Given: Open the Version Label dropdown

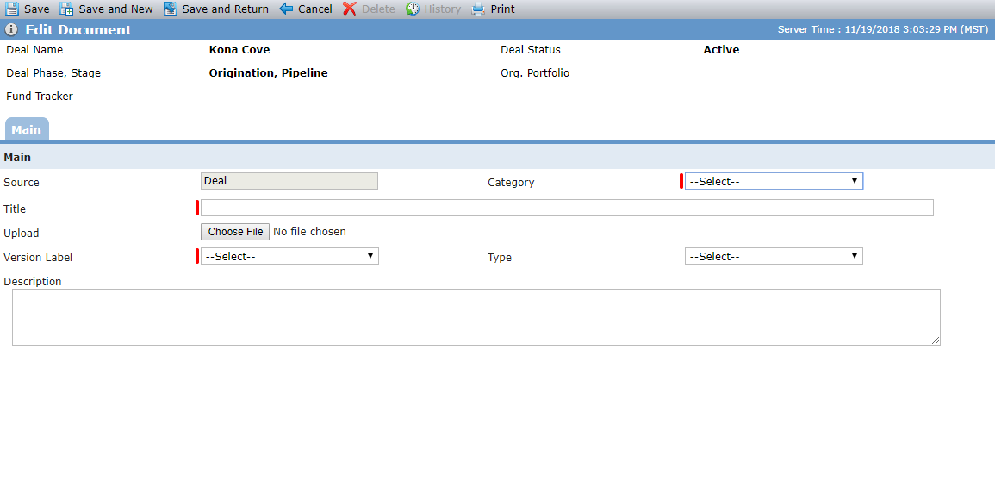Looking at the screenshot, I should pyautogui.click(x=289, y=257).
